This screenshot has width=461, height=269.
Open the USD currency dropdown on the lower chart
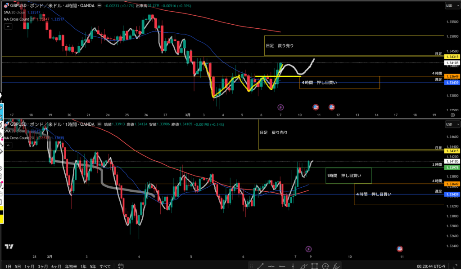tap(450, 124)
